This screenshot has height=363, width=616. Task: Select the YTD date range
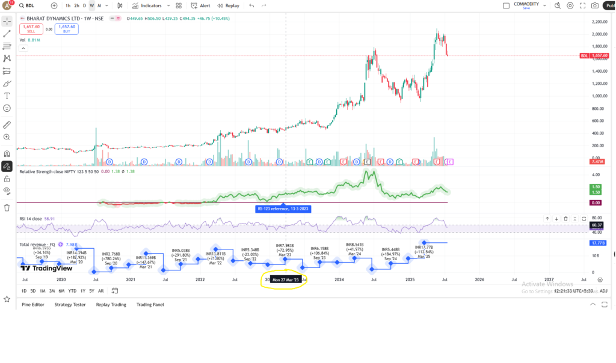[72, 291]
